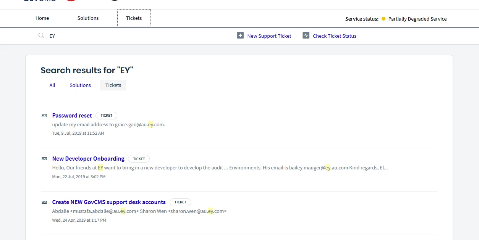This screenshot has width=479, height=240.
Task: Select the Tickets results filter
Action: (113, 85)
